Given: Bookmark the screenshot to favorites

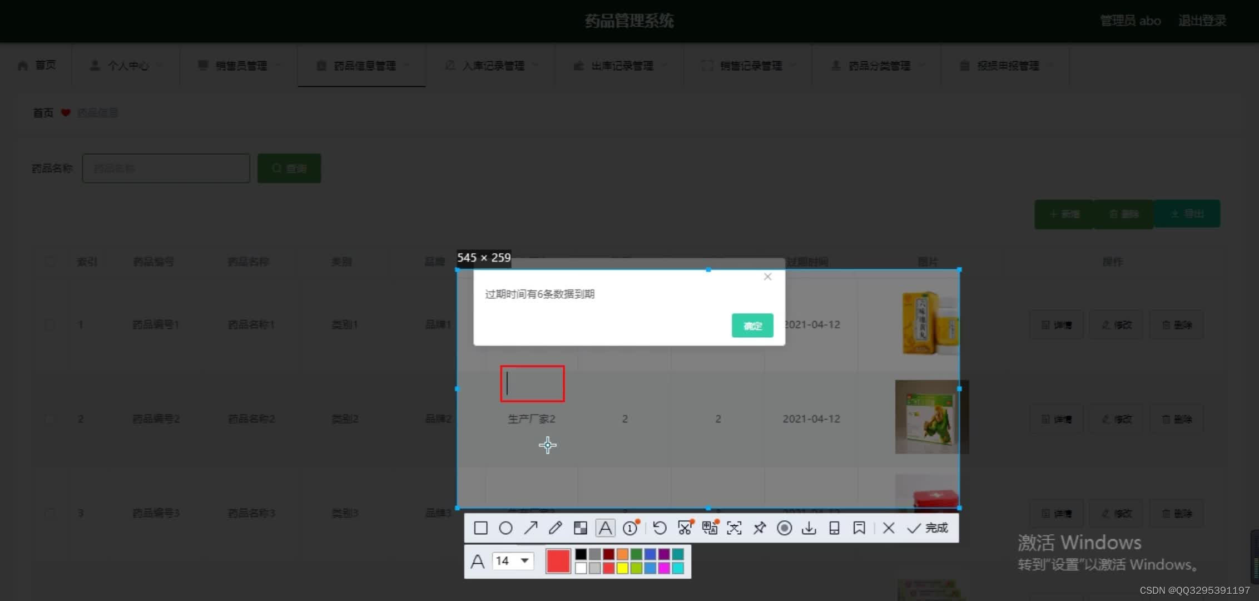Looking at the screenshot, I should click(x=859, y=528).
